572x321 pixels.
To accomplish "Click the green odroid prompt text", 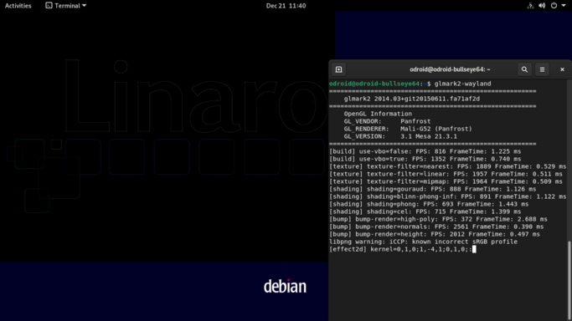I will point(374,84).
